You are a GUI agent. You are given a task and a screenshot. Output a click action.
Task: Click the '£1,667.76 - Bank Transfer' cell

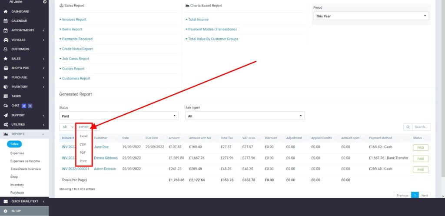tap(389, 158)
